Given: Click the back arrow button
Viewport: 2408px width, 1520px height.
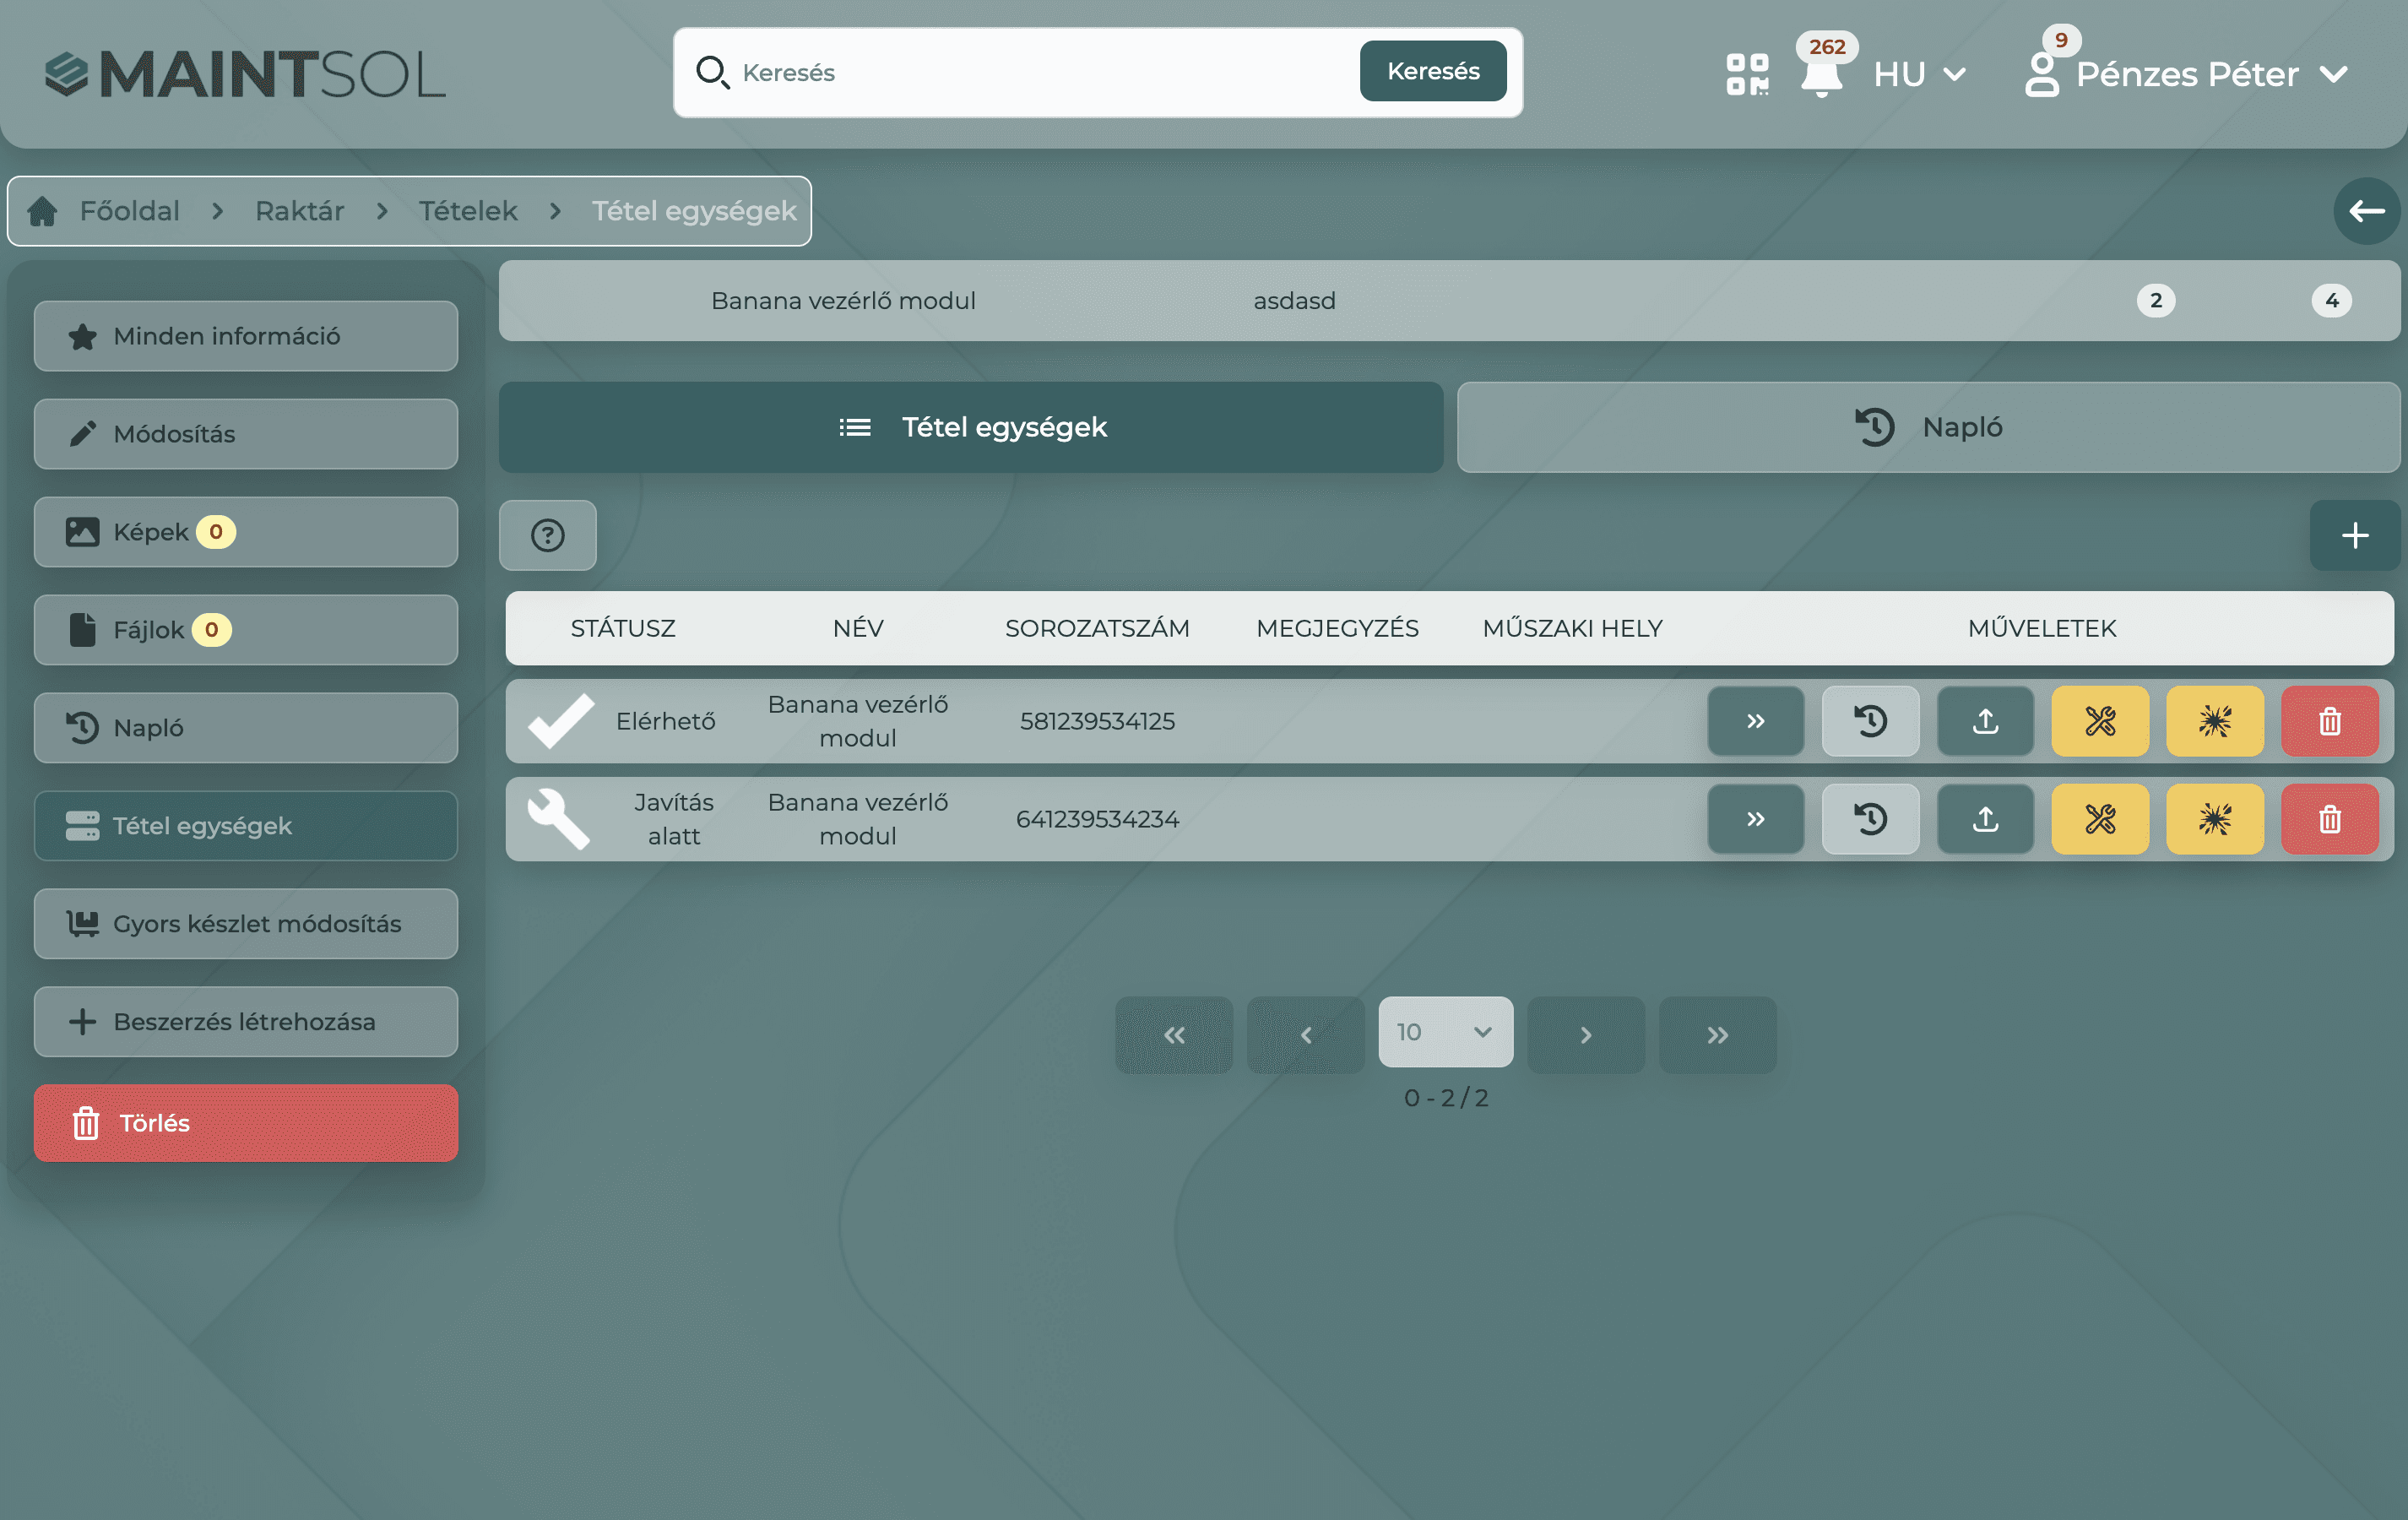Looking at the screenshot, I should 2365,211.
